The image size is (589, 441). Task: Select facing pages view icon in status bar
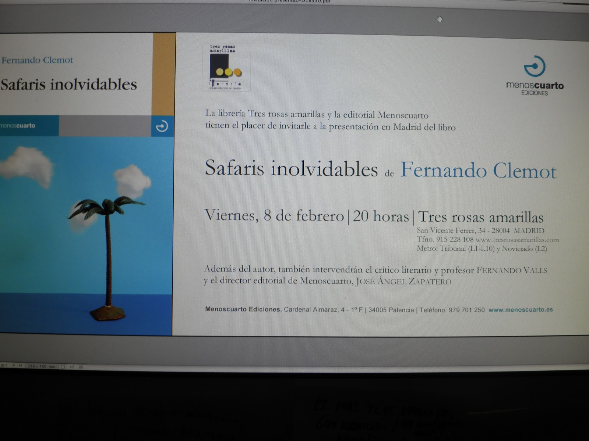click(81, 367)
